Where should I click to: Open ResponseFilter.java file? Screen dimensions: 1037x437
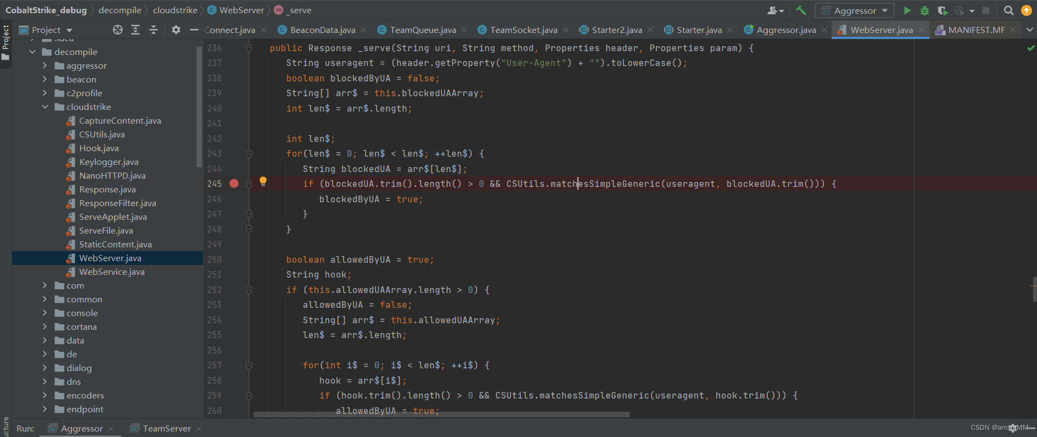pos(118,203)
